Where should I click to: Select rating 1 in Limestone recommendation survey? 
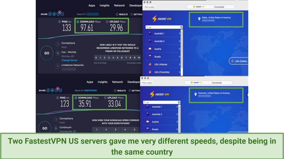[x=100, y=58]
